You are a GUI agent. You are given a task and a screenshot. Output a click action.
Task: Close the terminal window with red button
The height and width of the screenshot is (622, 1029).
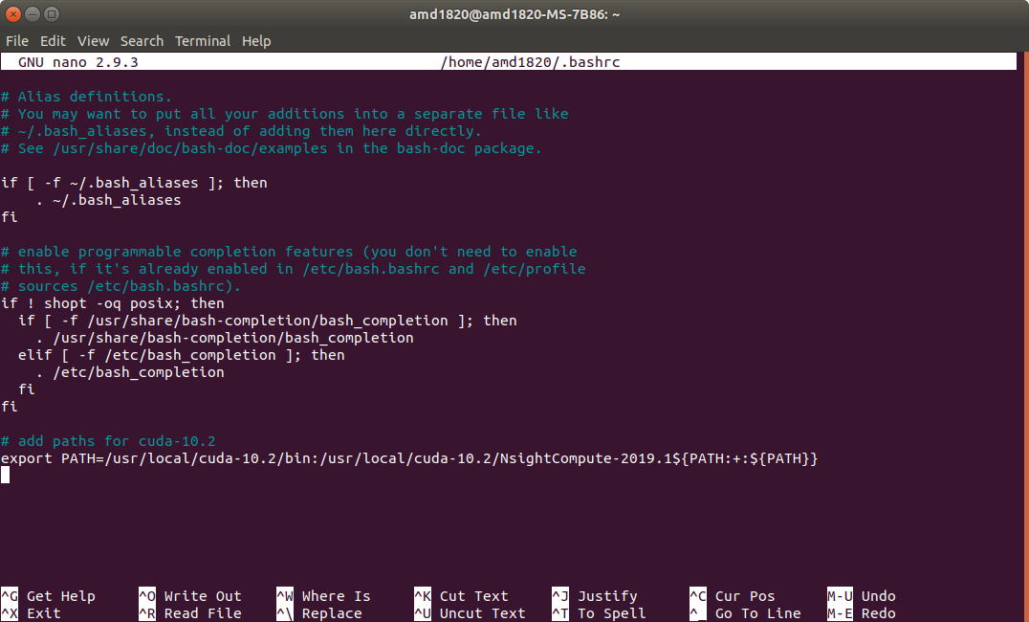[13, 13]
